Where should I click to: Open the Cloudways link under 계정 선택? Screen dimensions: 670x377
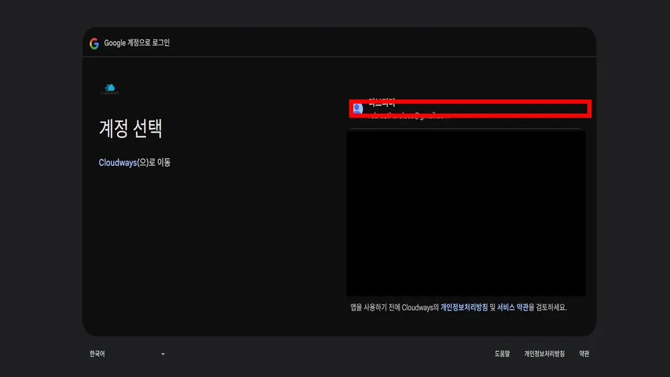[x=118, y=162]
